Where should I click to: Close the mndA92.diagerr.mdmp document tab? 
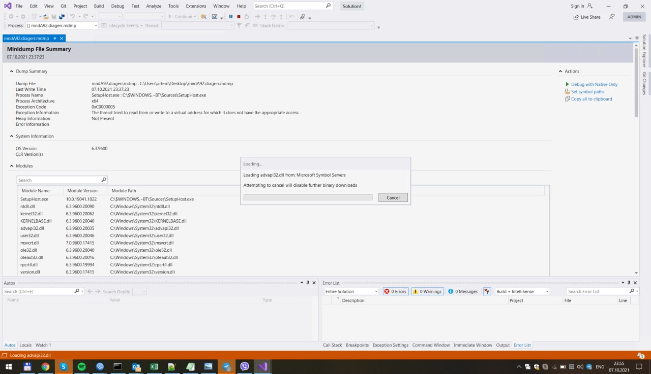coord(62,39)
